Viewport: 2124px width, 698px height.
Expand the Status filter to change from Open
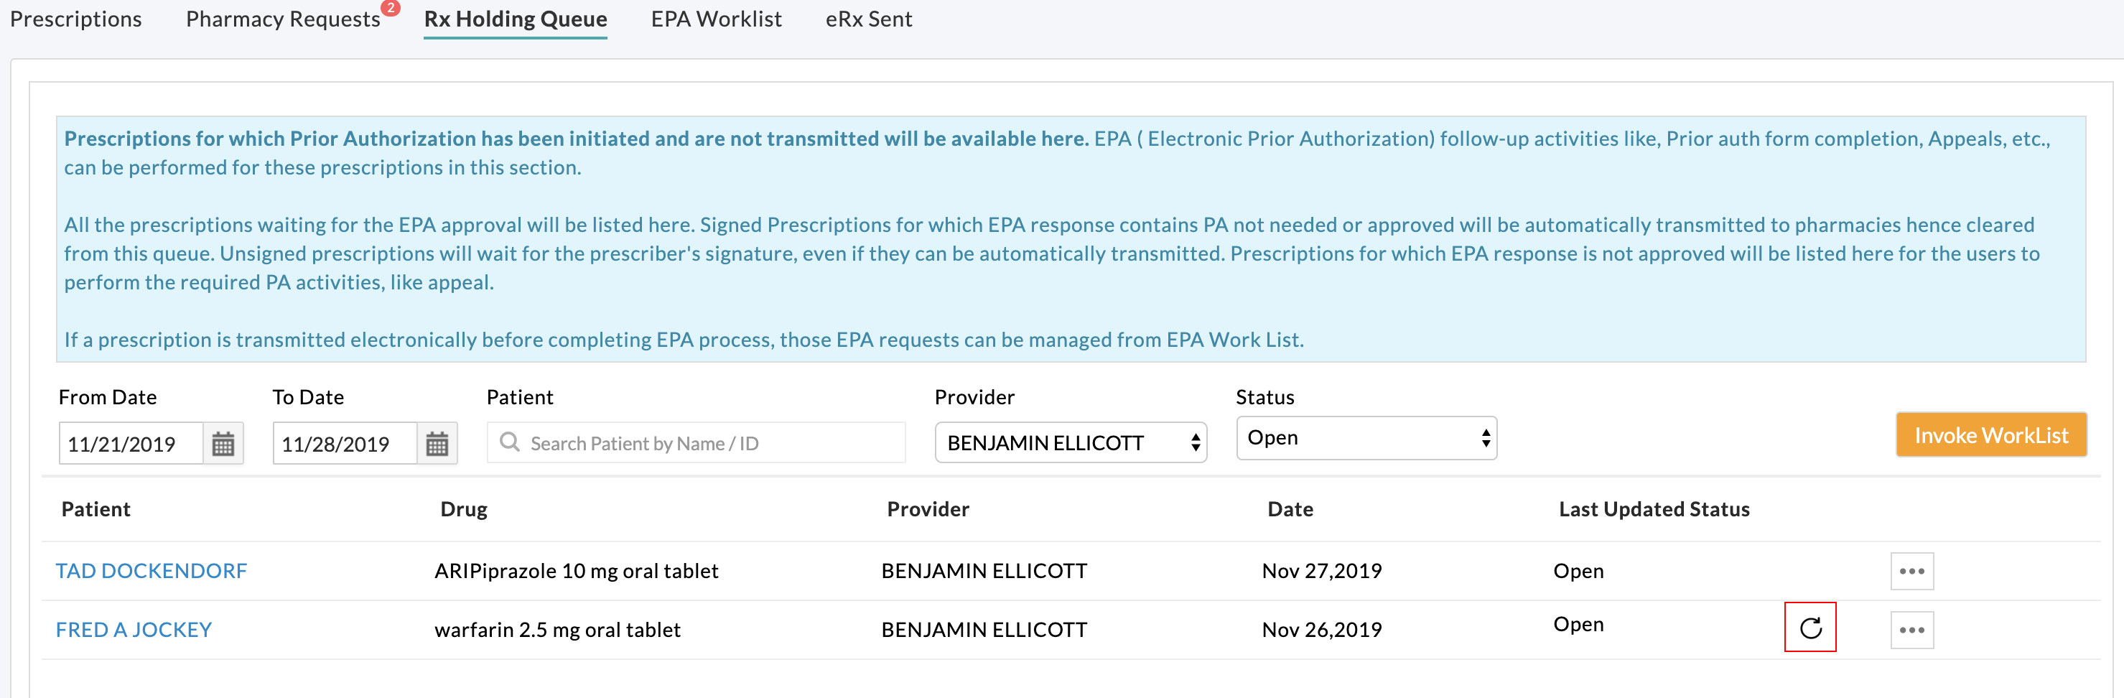[1364, 437]
